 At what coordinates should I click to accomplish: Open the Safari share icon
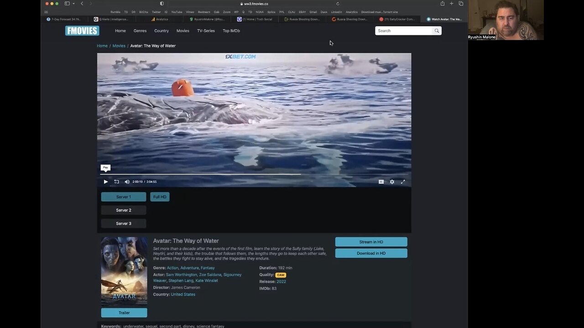[x=442, y=4]
